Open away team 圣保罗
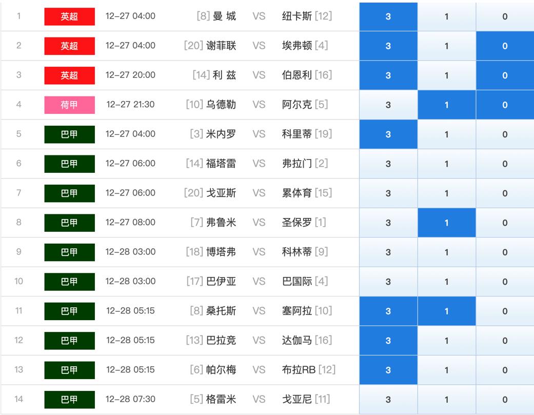This screenshot has height=415, width=534. tap(296, 222)
